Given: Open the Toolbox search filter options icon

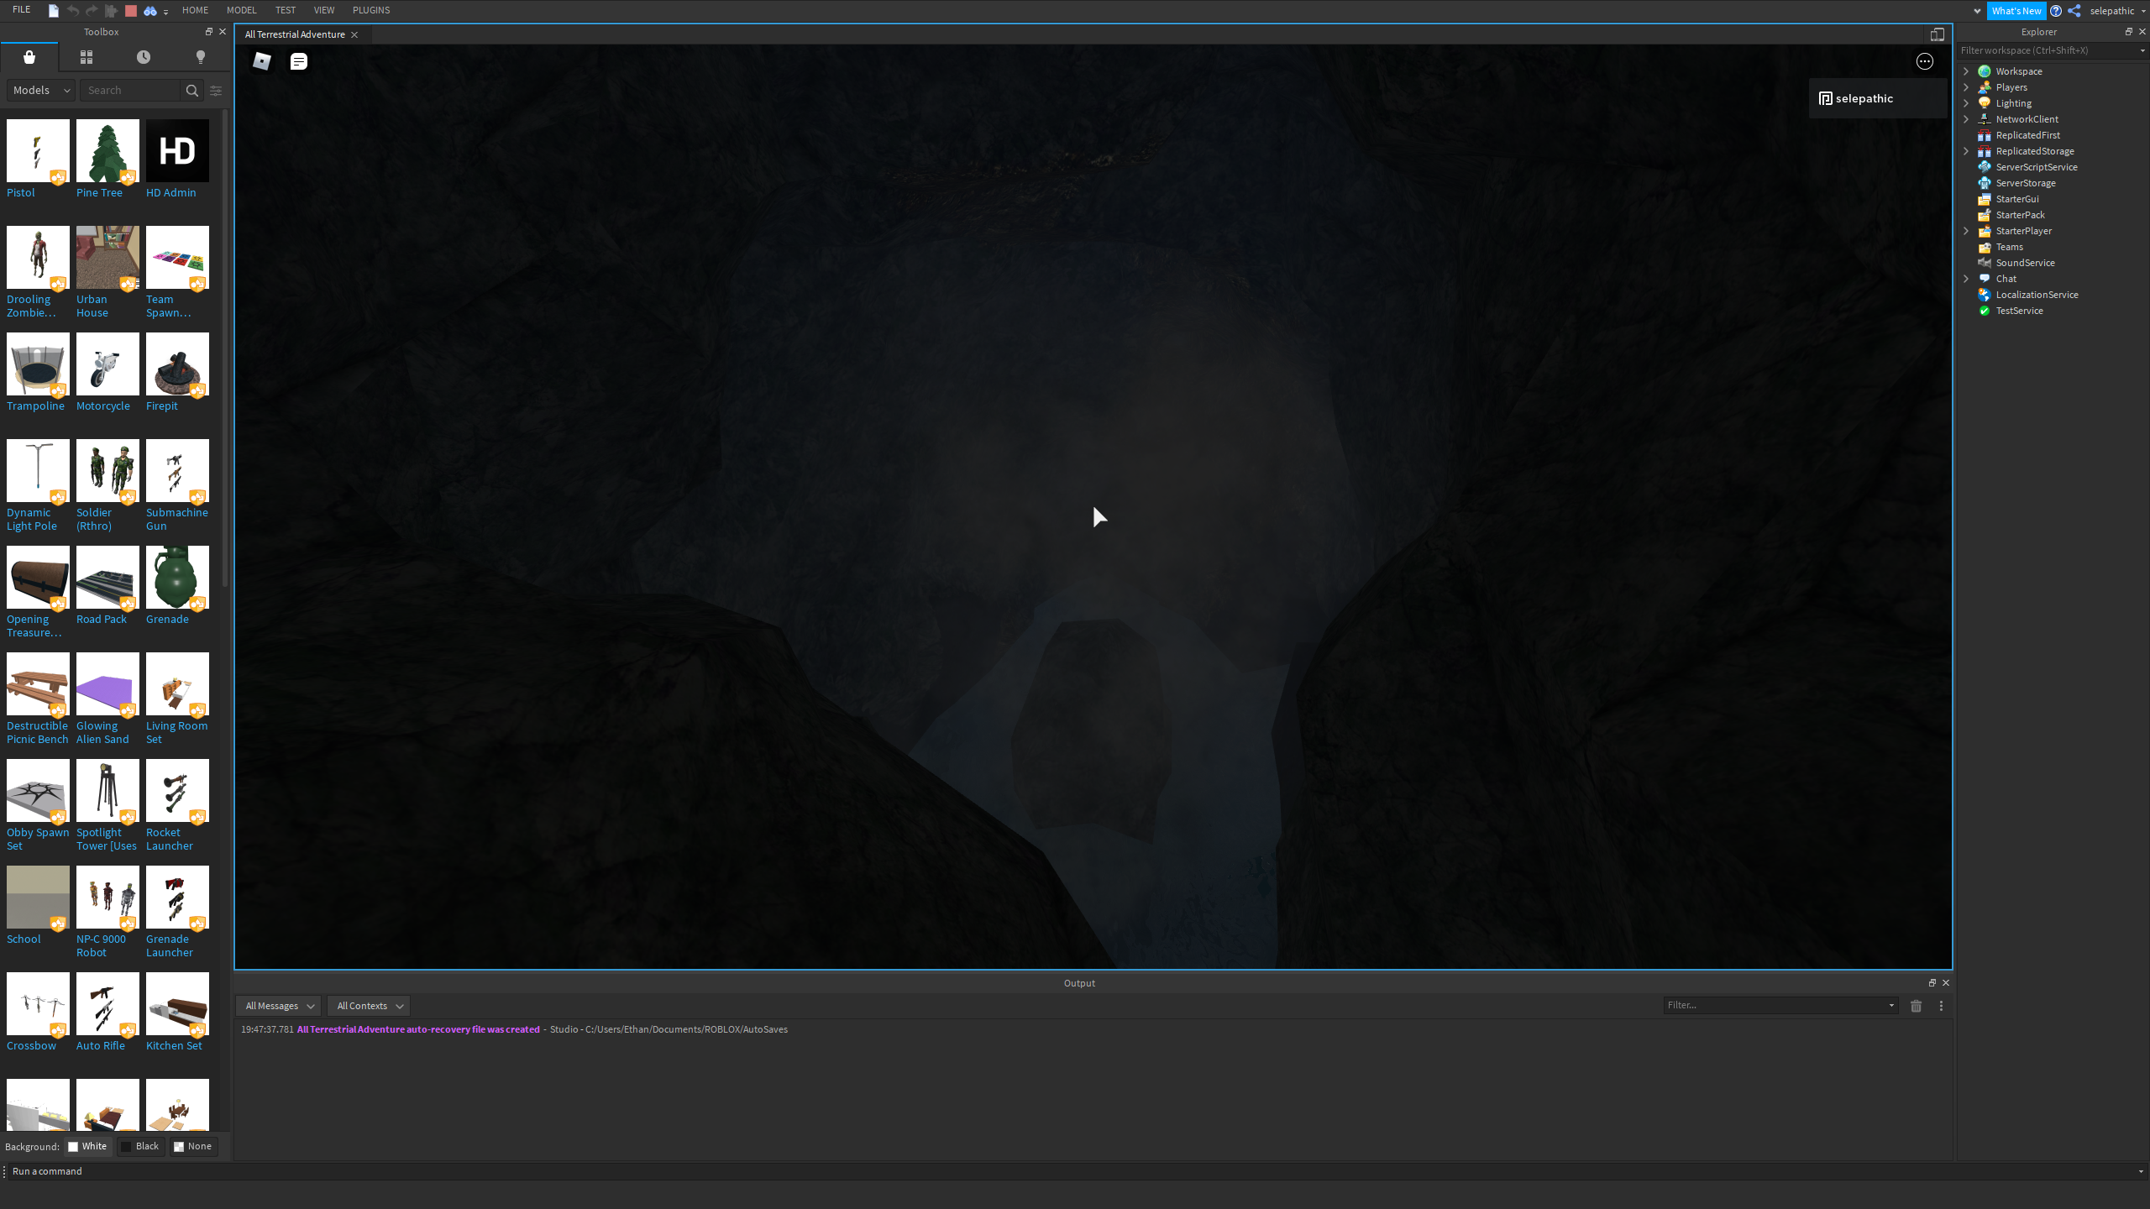Looking at the screenshot, I should click(216, 91).
